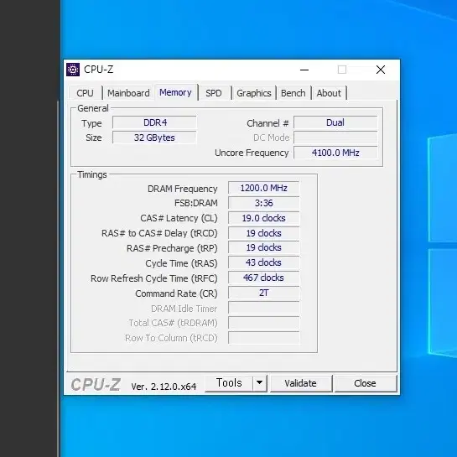Click the Cycle Time (tRAS) label
Screen dimensions: 457x457
[x=181, y=263]
